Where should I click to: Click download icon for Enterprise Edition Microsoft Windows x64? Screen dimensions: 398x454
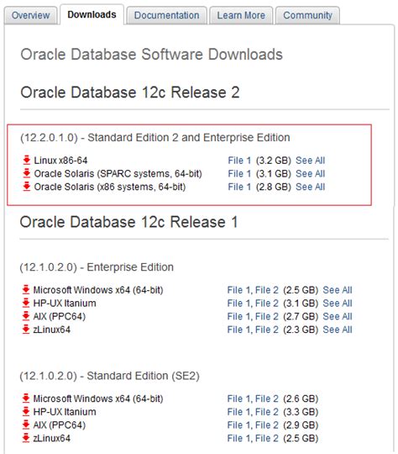click(x=26, y=289)
